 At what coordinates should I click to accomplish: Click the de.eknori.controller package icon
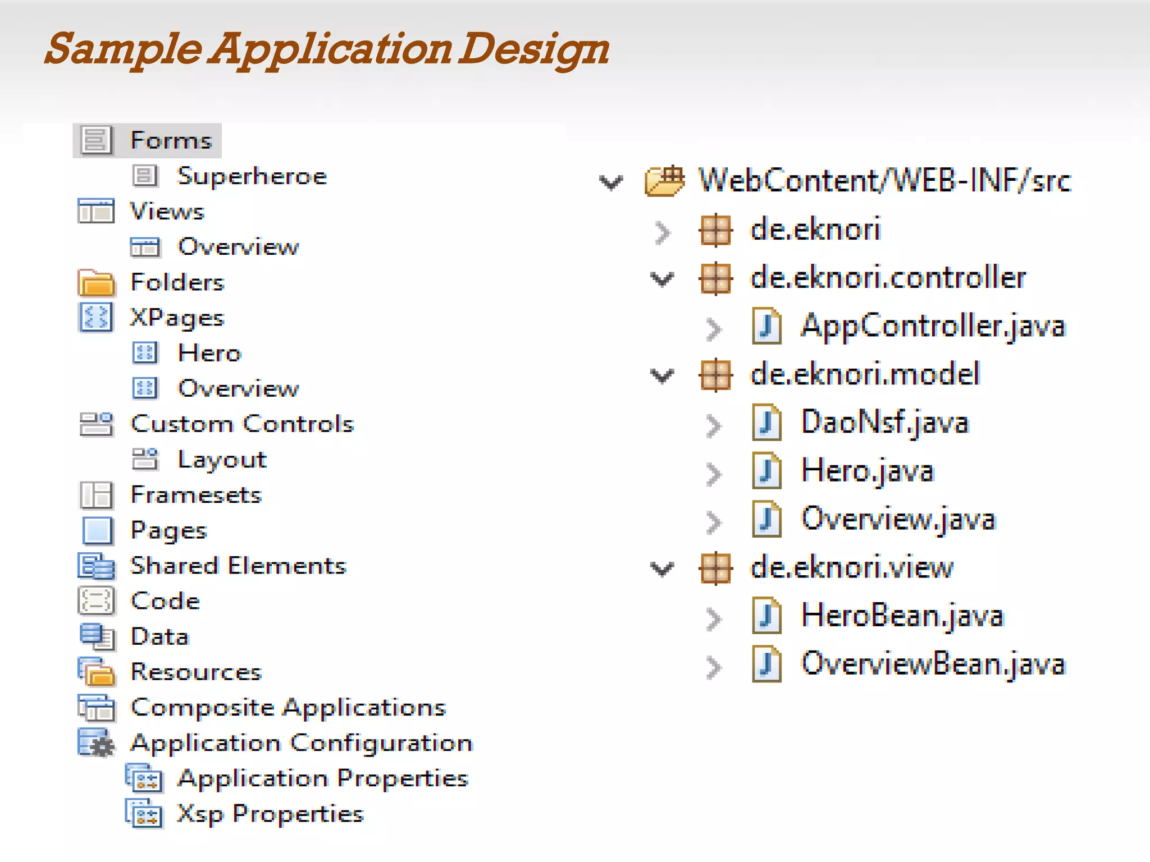(x=715, y=278)
